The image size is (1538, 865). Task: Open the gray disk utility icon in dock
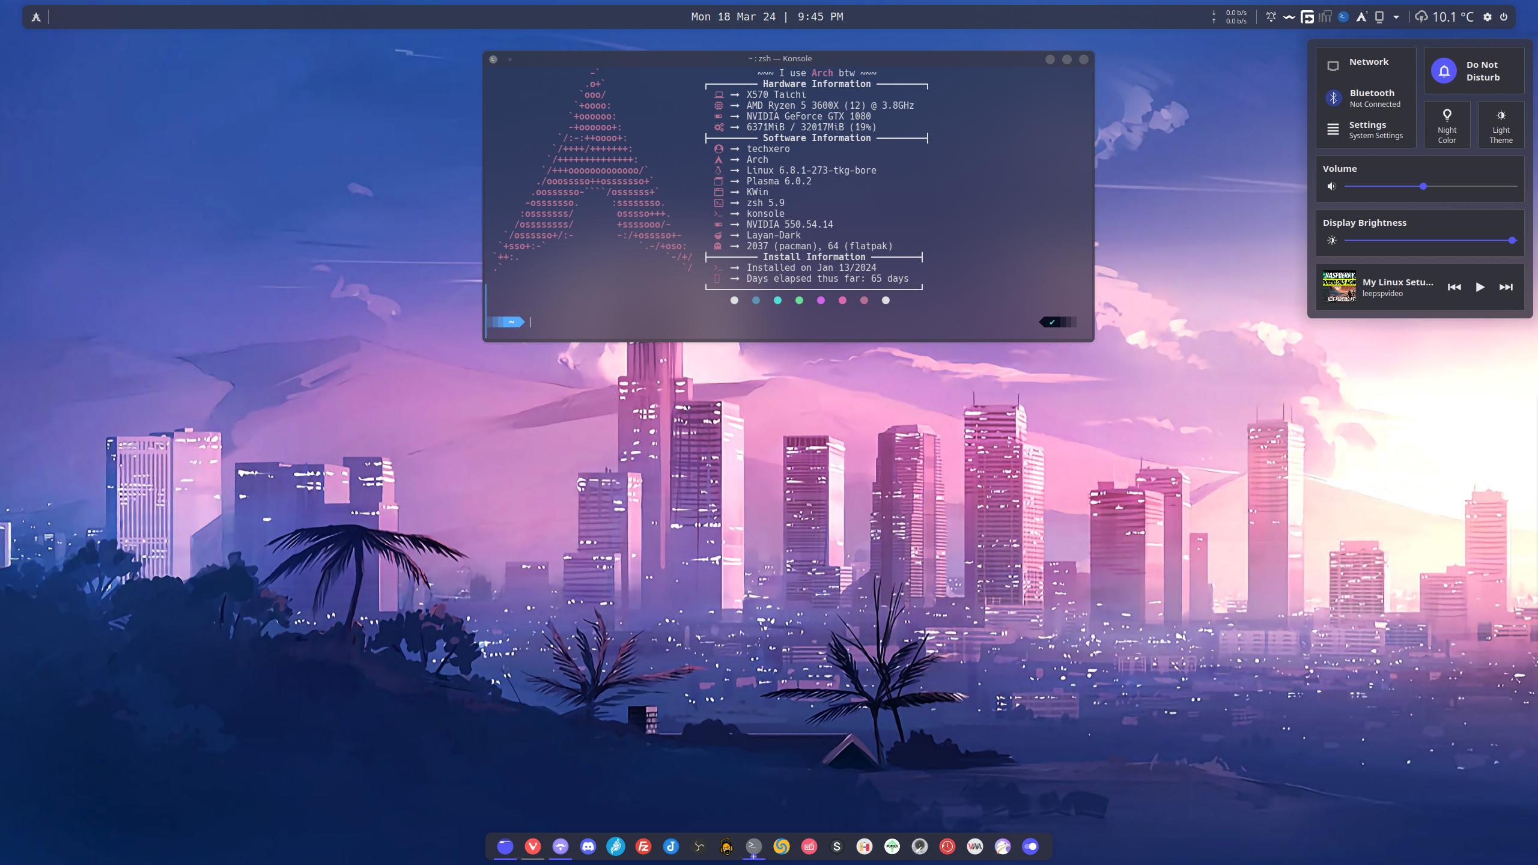[x=920, y=846]
